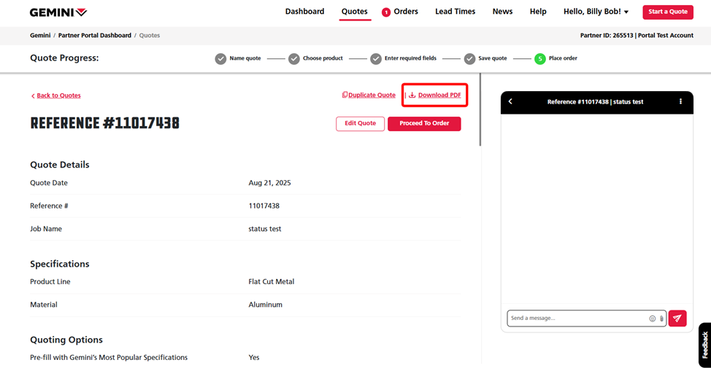This screenshot has height=368, width=711.
Task: Click the Download PDF link
Action: [x=439, y=95]
